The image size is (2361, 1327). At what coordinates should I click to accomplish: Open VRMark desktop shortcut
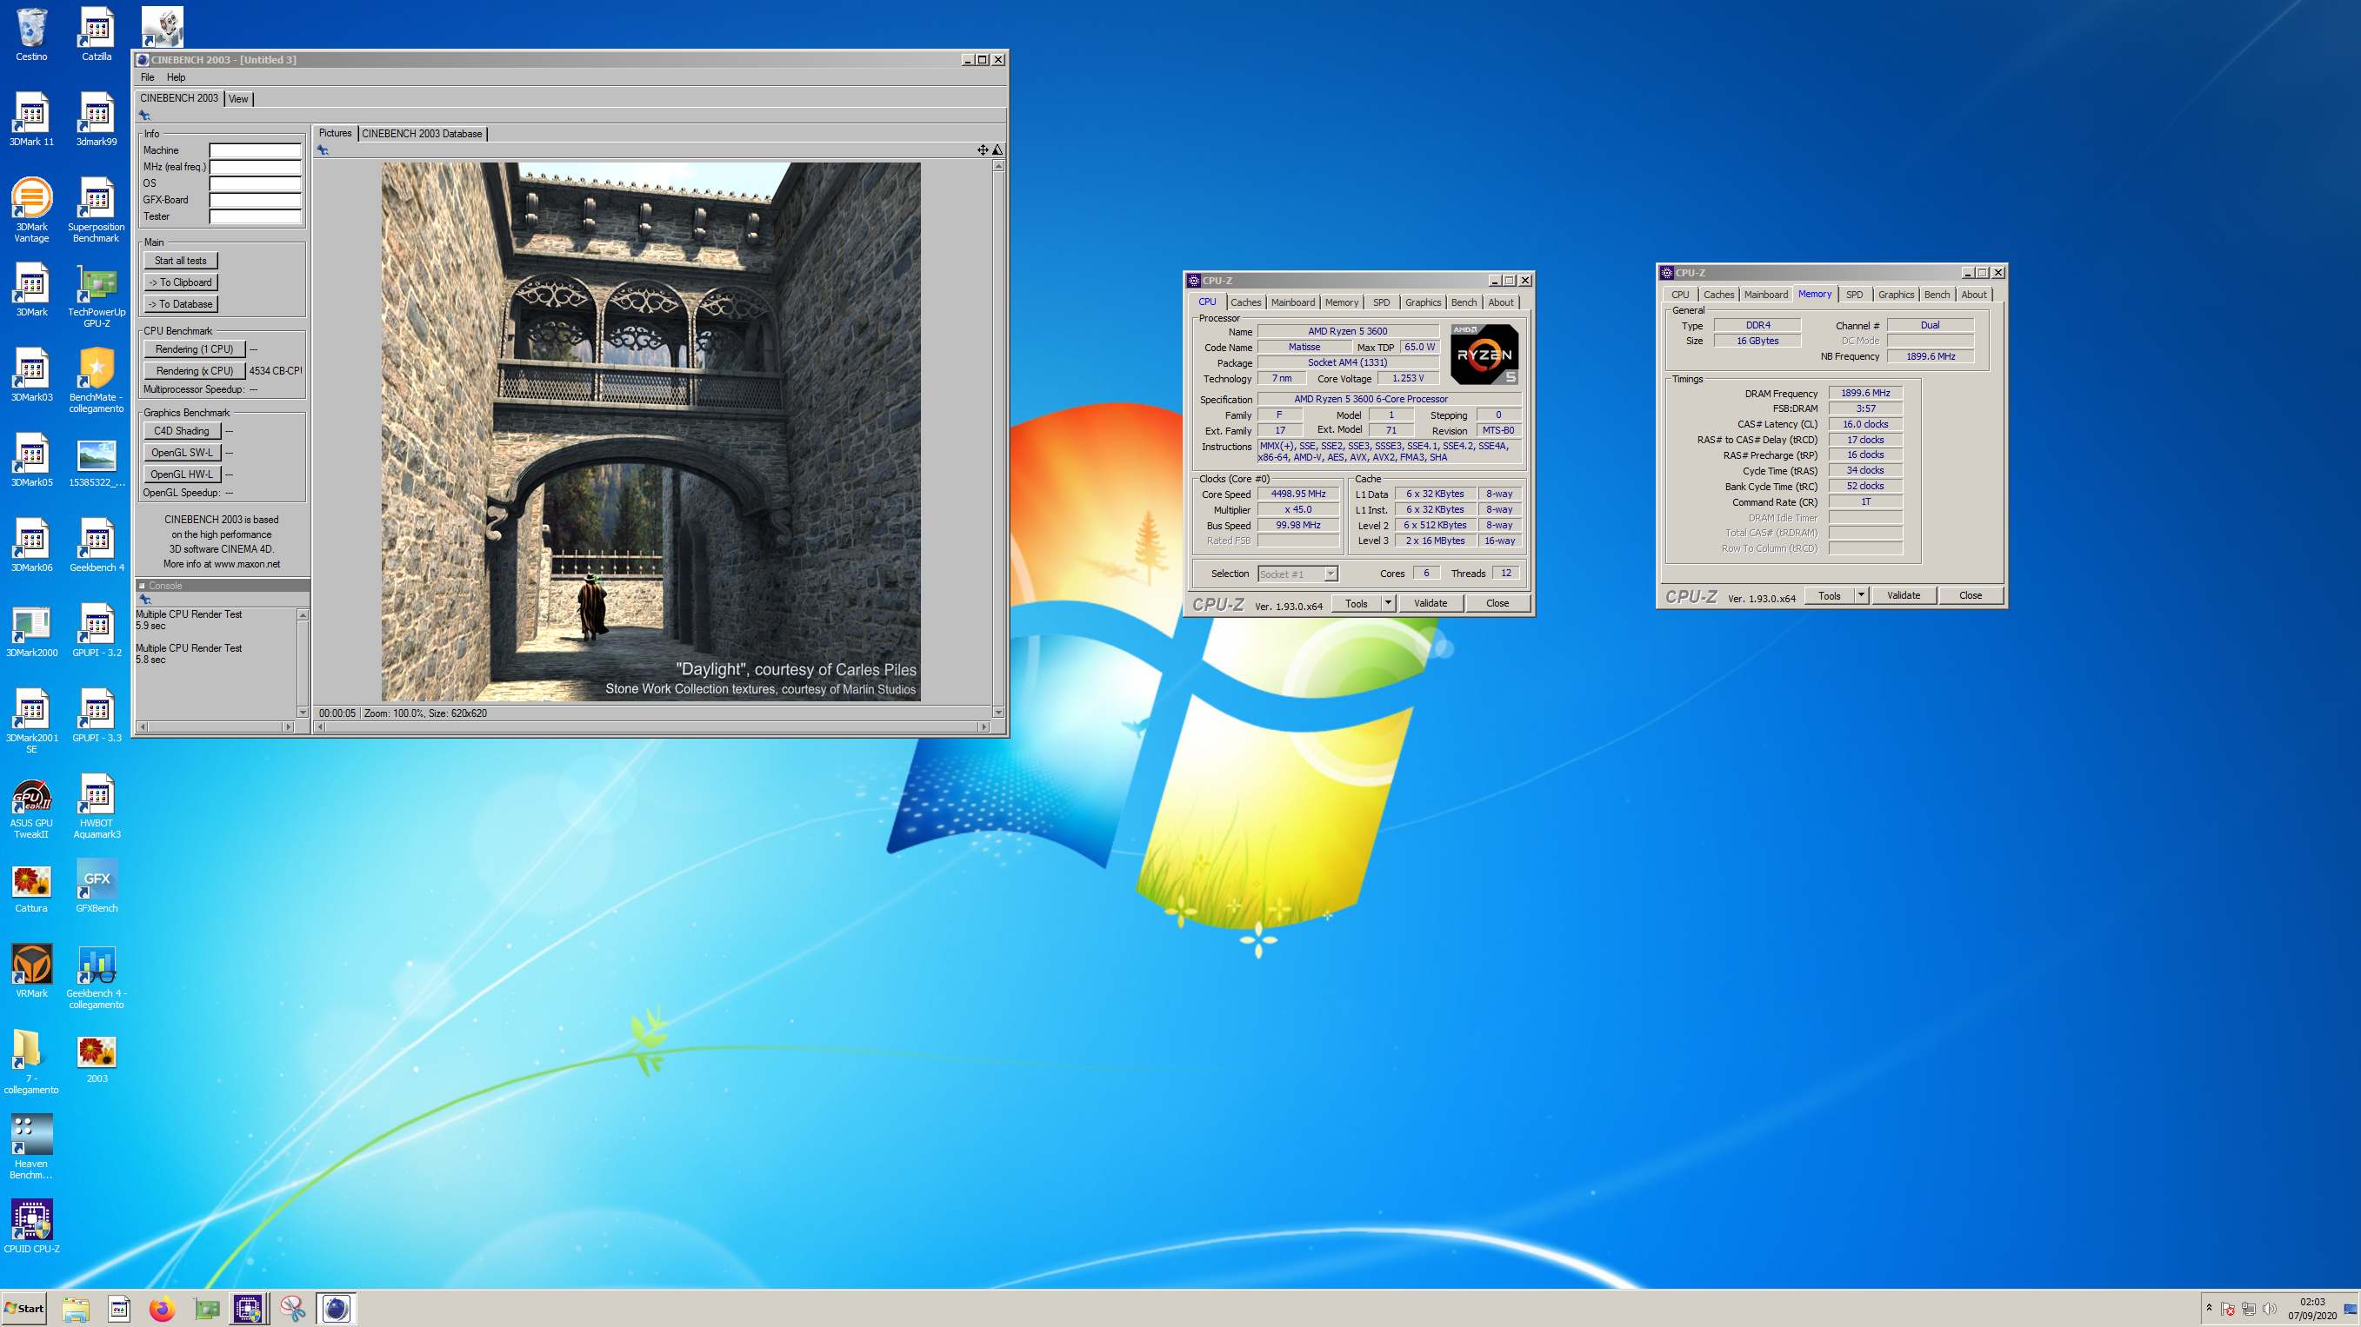31,972
